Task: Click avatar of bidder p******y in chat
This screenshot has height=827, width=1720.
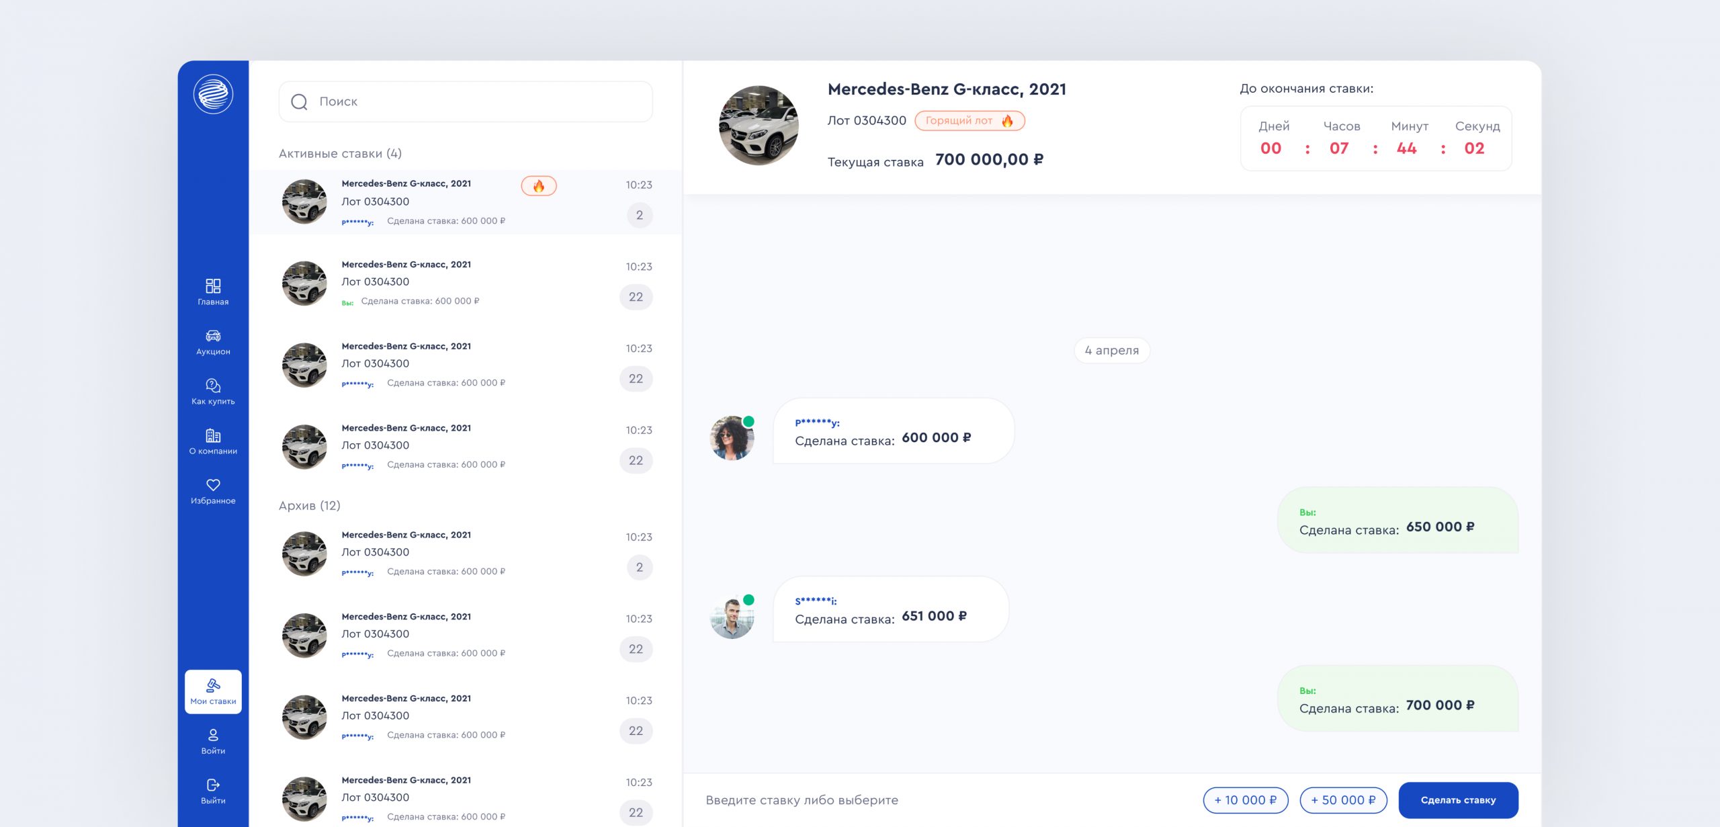Action: (x=732, y=437)
